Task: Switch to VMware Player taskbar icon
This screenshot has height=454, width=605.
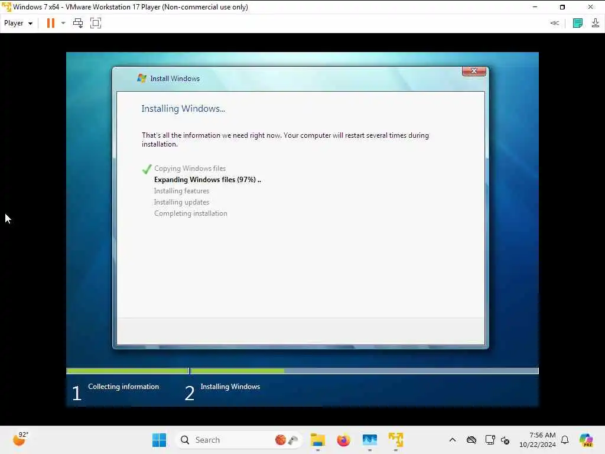Action: pyautogui.click(x=395, y=440)
